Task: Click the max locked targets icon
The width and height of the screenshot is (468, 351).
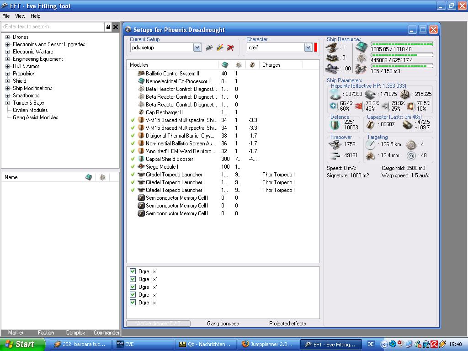Action: coord(411,144)
